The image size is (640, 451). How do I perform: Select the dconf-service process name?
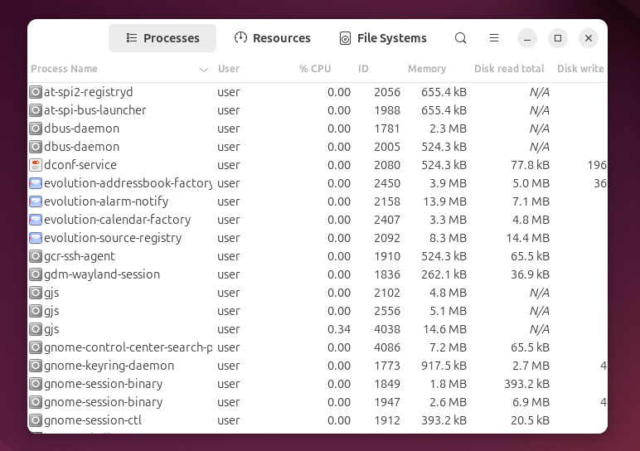(x=80, y=165)
